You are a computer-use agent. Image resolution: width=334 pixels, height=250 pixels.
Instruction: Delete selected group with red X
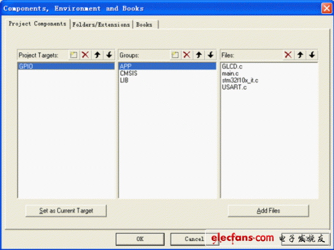coord(187,55)
